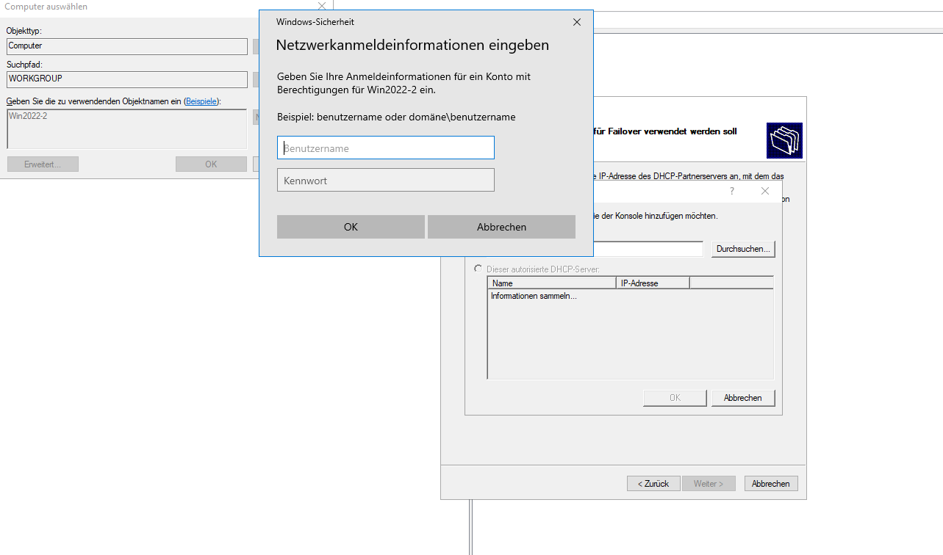The width and height of the screenshot is (943, 555).
Task: Click the Benutzername input field
Action: 385,148
